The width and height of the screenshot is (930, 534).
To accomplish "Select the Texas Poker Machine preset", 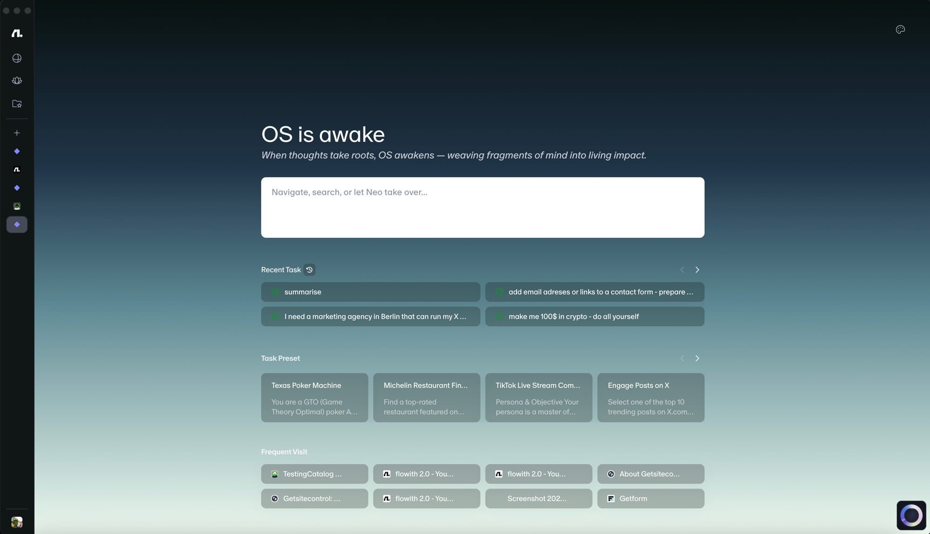I will pyautogui.click(x=314, y=397).
